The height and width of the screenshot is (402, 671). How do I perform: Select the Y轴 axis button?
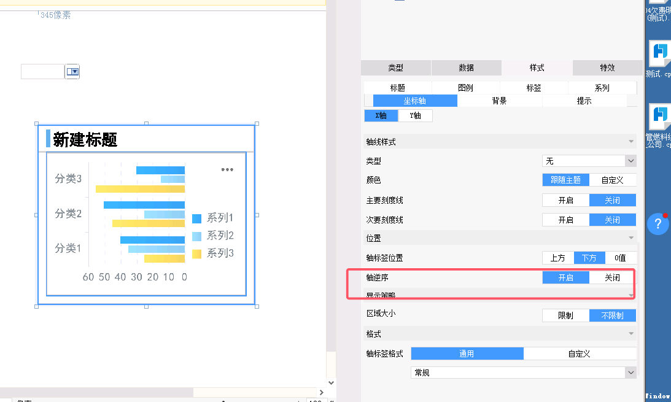coord(415,115)
